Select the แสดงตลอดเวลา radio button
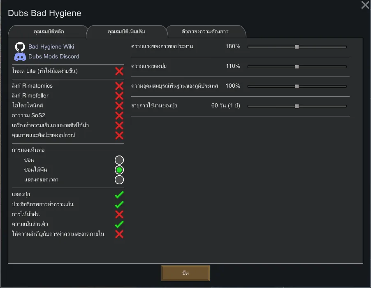Image resolution: width=371 pixels, height=288 pixels. [x=119, y=180]
